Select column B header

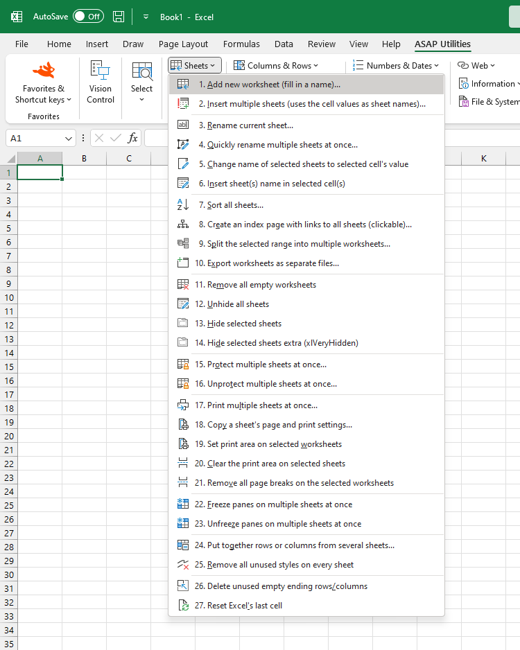pos(84,159)
